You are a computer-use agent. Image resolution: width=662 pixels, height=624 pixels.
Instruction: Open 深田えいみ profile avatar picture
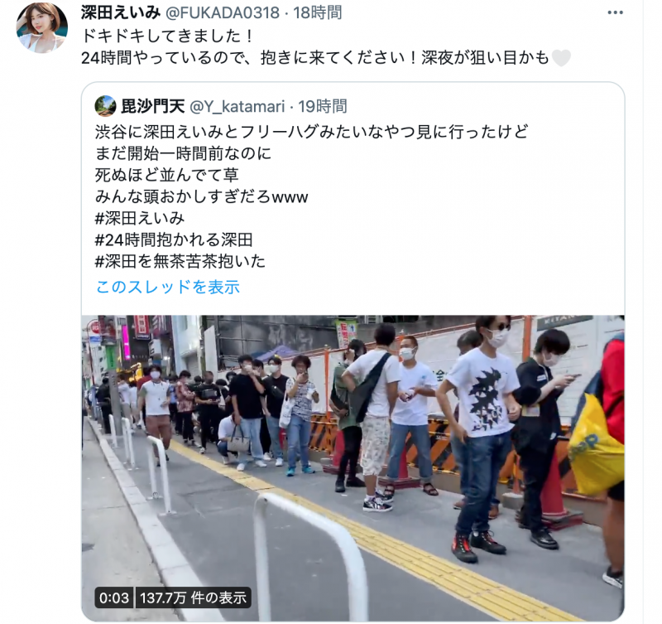[42, 28]
